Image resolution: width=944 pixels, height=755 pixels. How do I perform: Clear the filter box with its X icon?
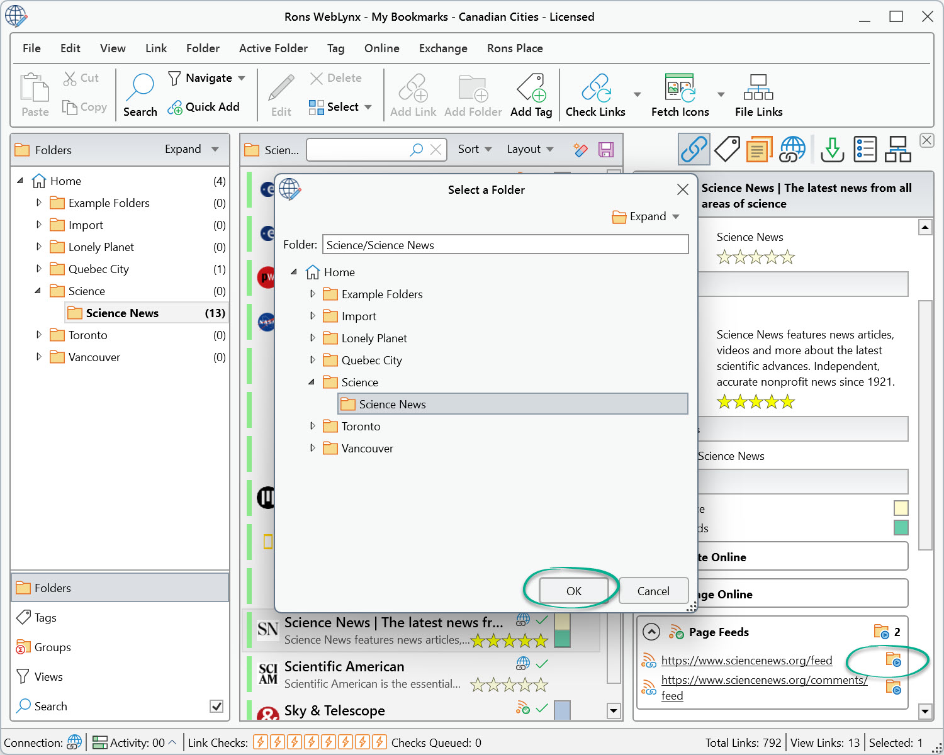click(435, 149)
